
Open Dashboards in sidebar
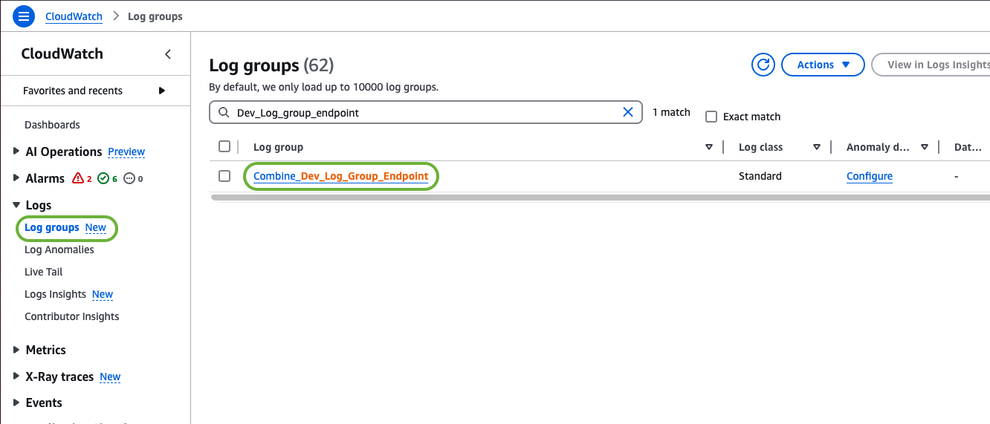tap(52, 125)
